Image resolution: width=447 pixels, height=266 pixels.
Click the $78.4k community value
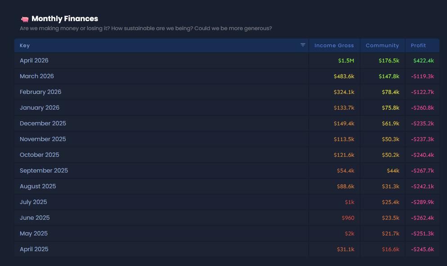[x=391, y=92]
